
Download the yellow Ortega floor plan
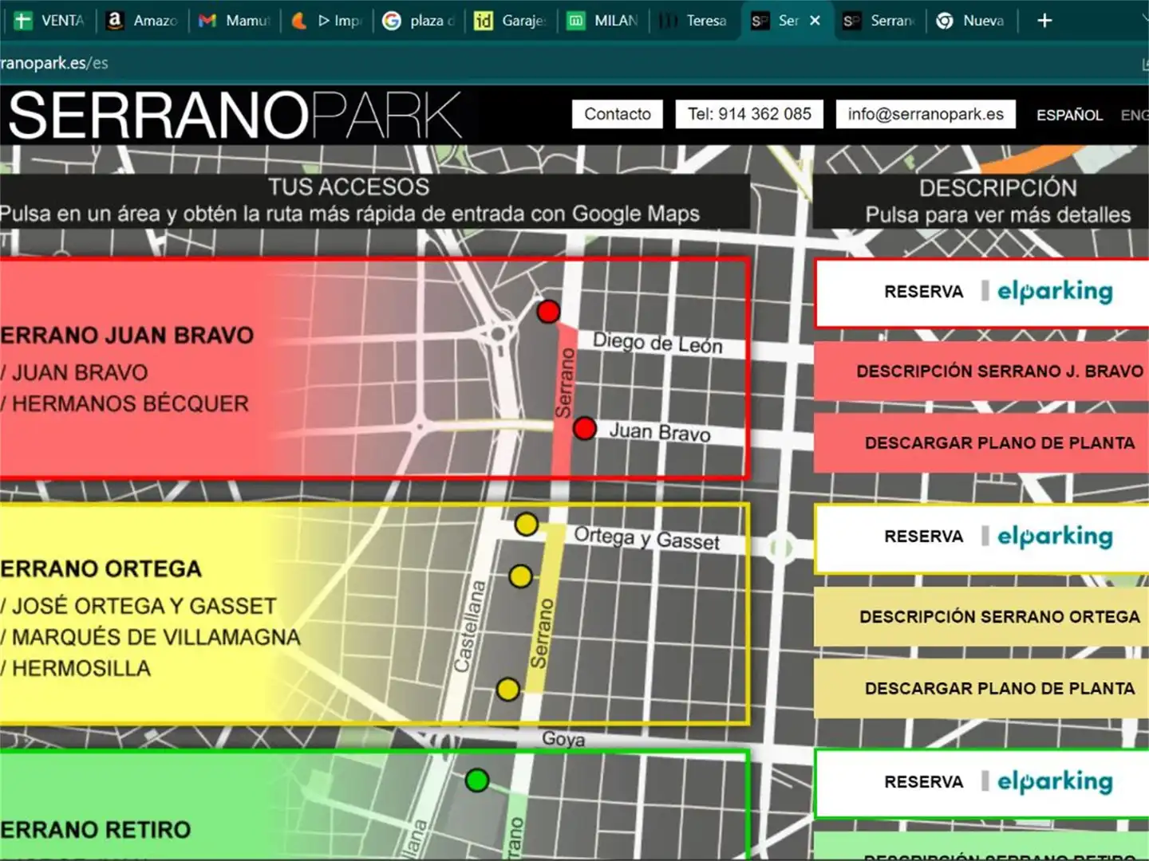click(x=981, y=688)
